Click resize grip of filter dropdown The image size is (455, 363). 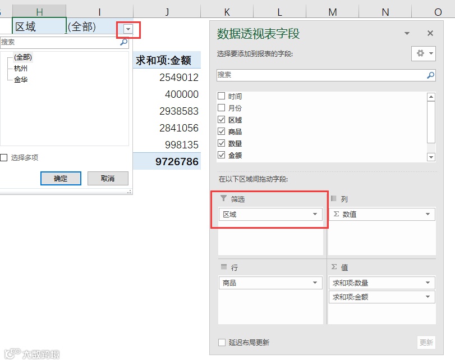coord(129,192)
